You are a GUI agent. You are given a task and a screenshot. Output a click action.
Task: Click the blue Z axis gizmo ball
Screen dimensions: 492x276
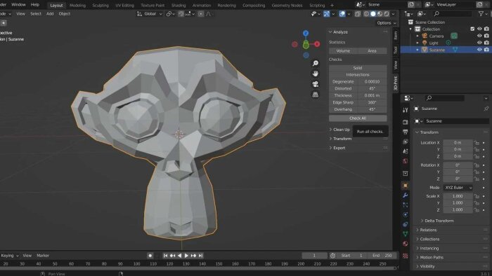(x=306, y=33)
